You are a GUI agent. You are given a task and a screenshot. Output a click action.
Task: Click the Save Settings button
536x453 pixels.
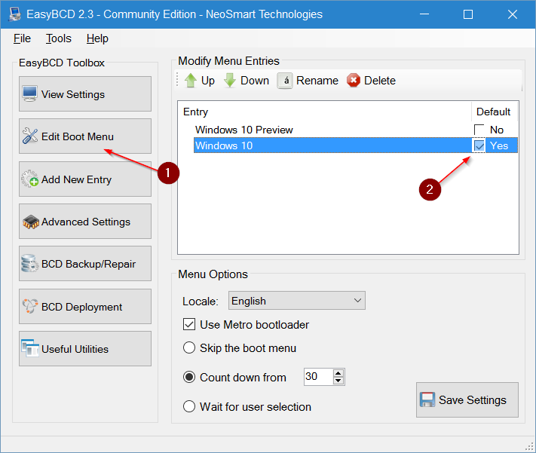tap(467, 399)
